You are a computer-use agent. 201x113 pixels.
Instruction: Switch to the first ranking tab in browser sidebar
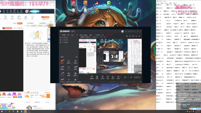[27, 26]
